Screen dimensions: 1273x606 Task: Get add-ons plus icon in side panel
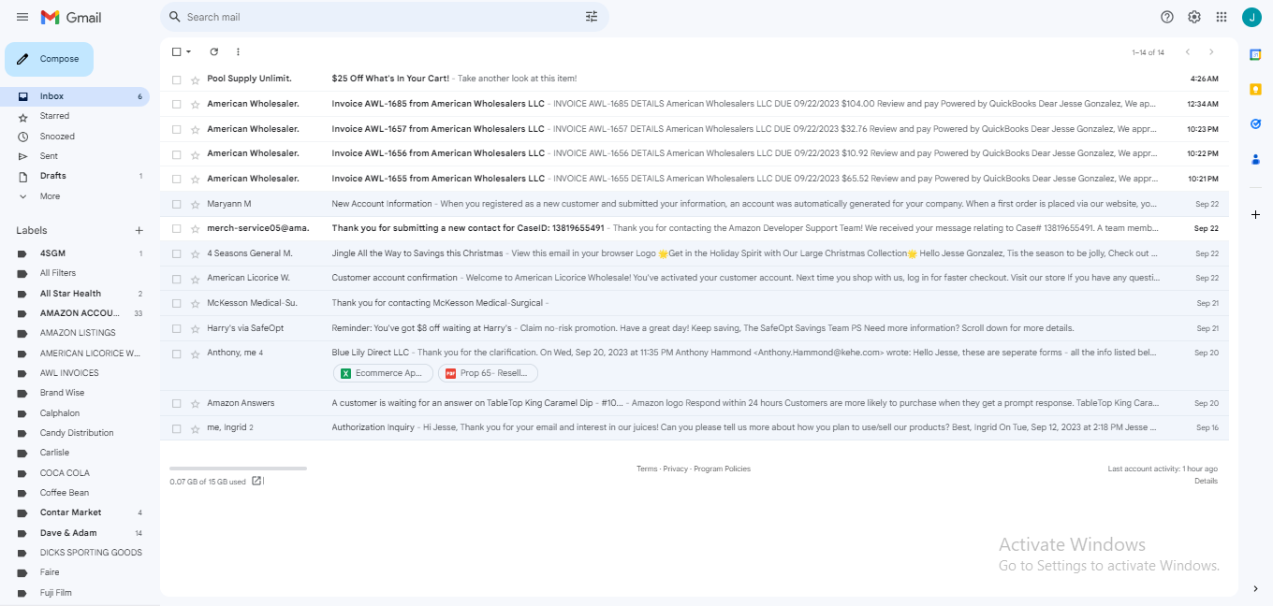coord(1256,214)
